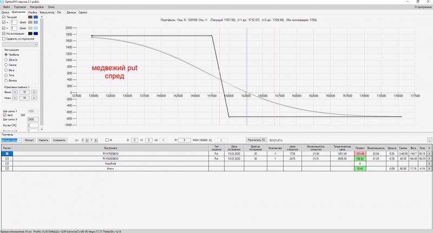
Task: Switch to the Данные tab
Action: click(x=71, y=12)
